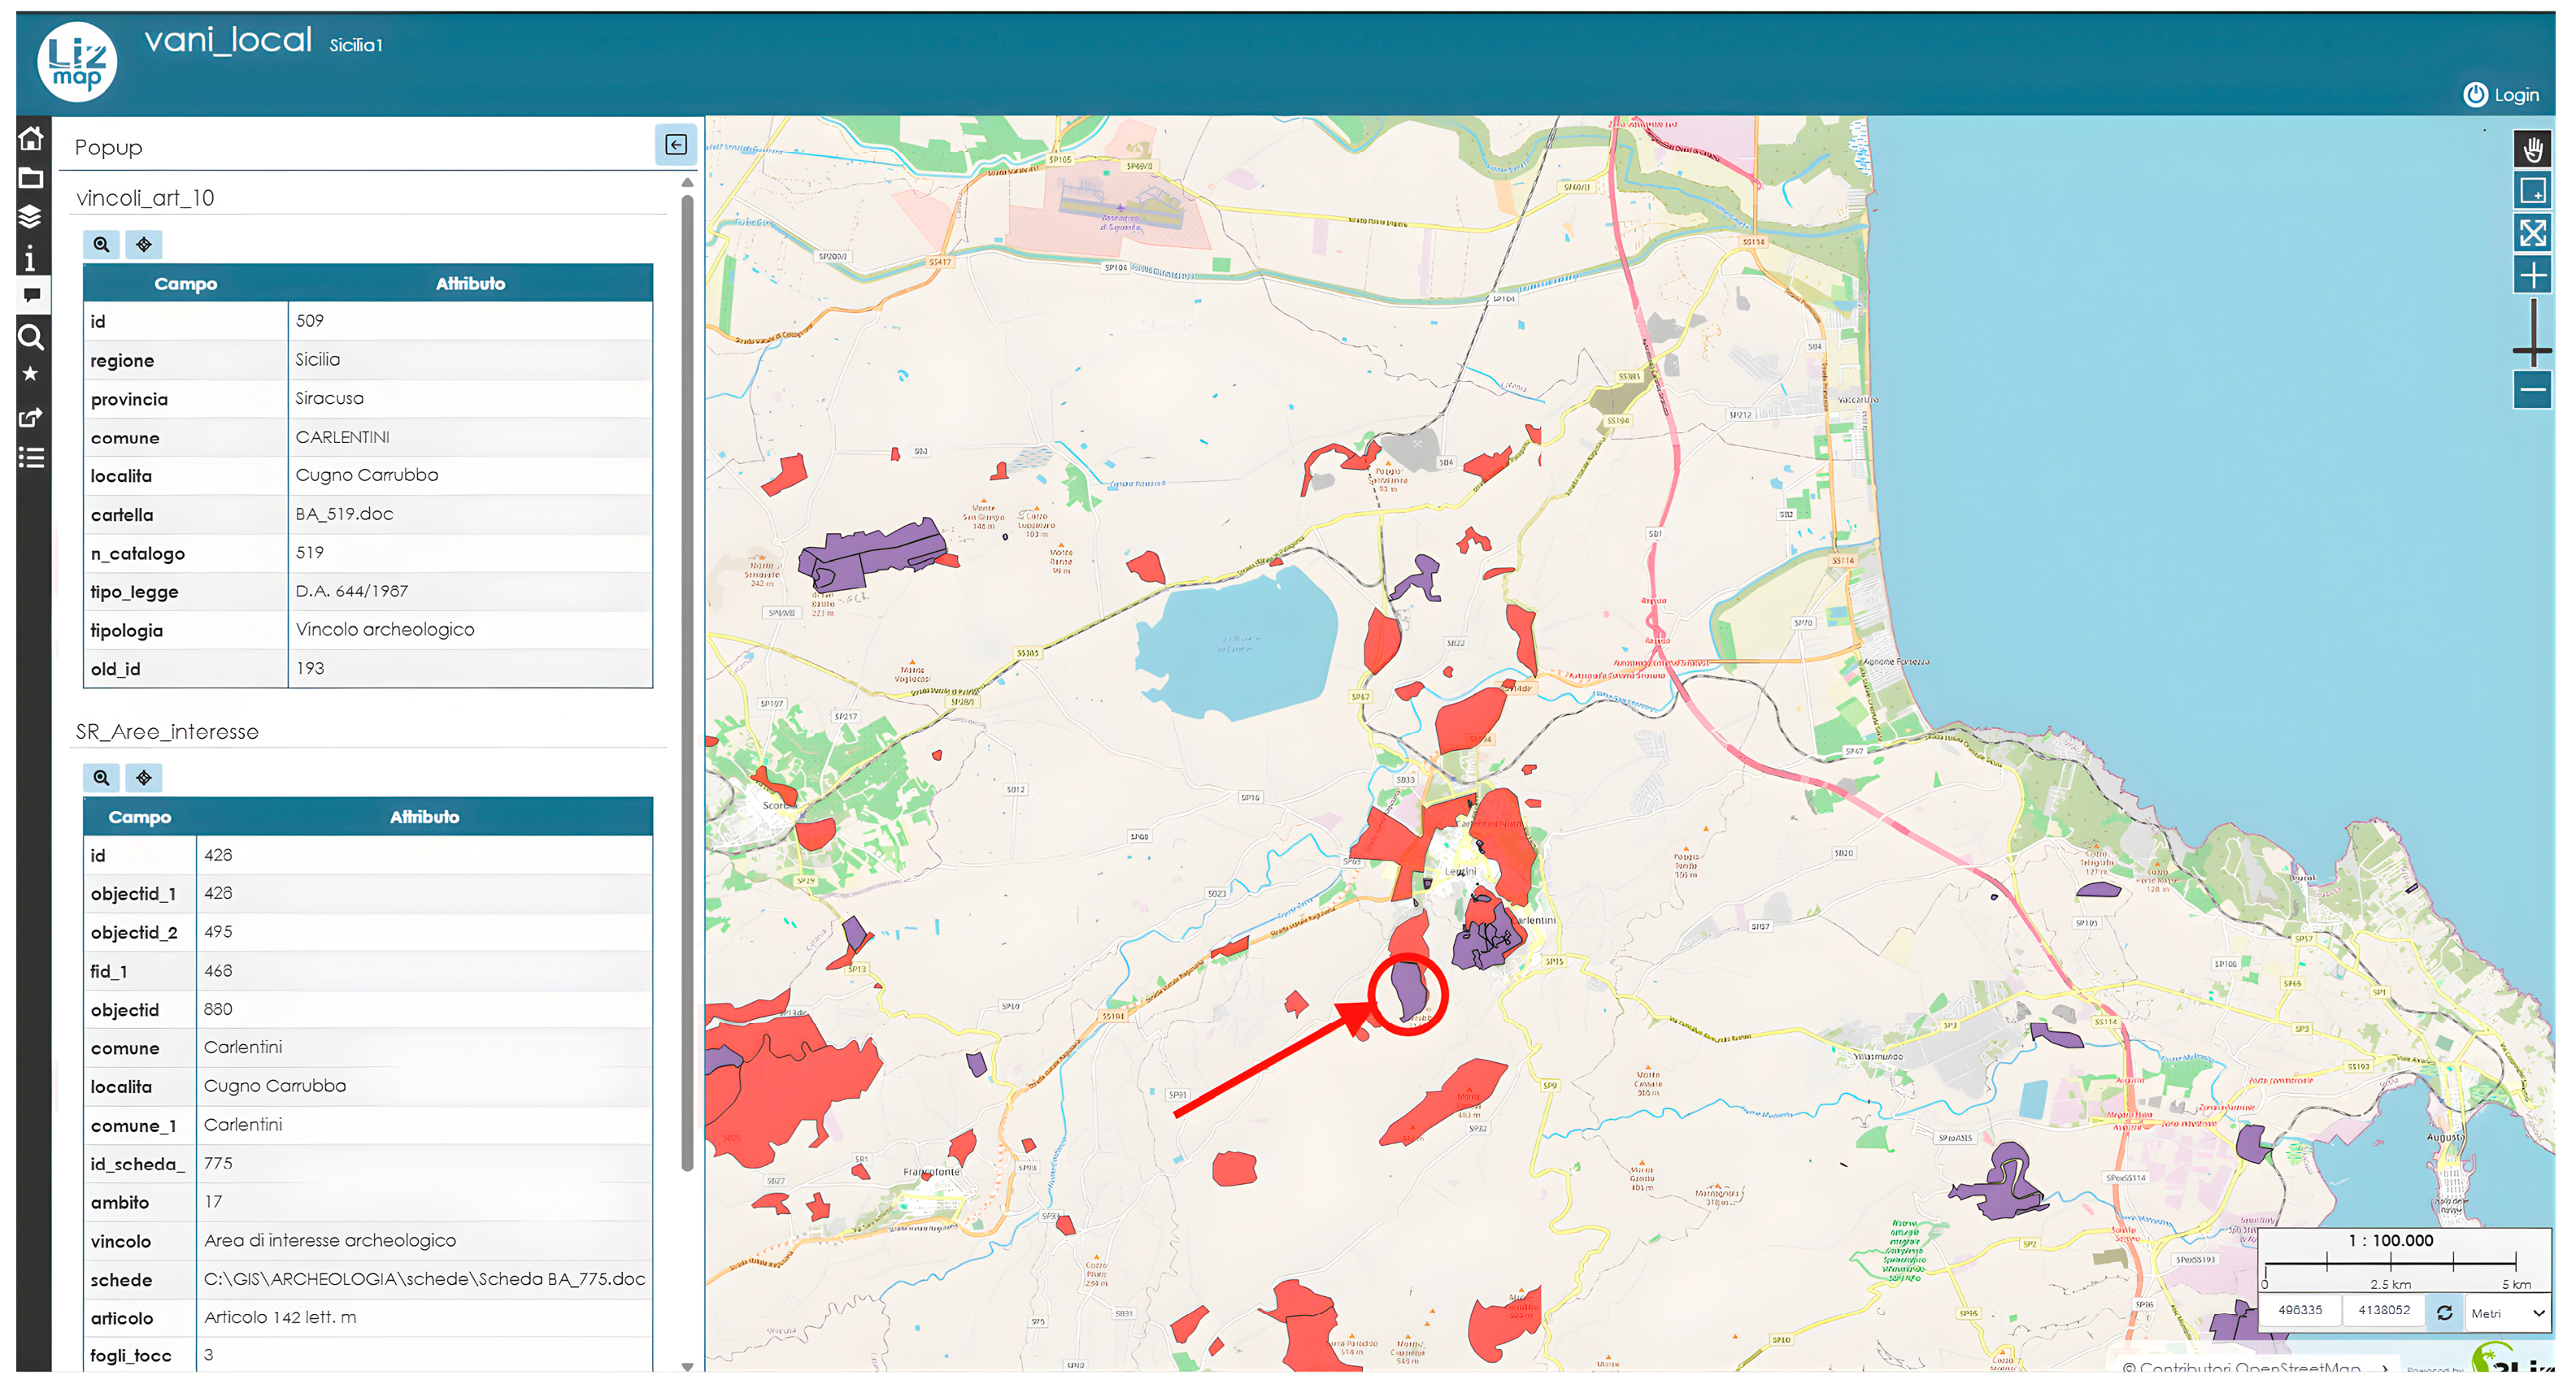Collapse the Popup panel with the arrow button
Screen dimensions: 2576x1388
[676, 145]
